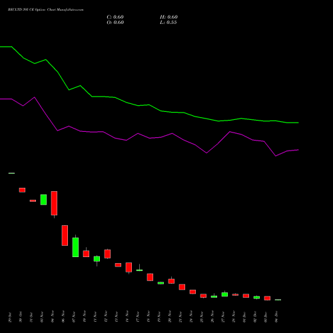Click the '14 Nov' date axis label
This screenshot has width=333, height=333.
point(127,317)
